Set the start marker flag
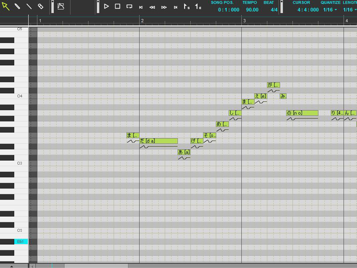Image resolution: width=357 pixels, height=268 pixels. pyautogui.click(x=187, y=7)
